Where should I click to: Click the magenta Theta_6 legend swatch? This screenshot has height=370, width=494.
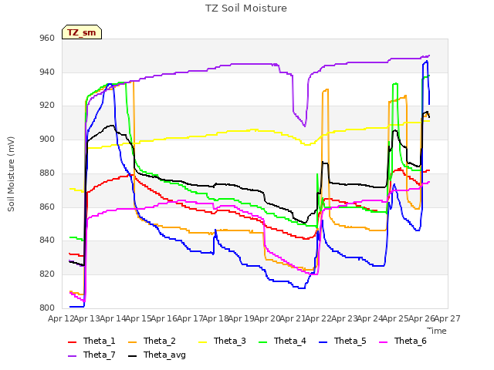(383, 341)
